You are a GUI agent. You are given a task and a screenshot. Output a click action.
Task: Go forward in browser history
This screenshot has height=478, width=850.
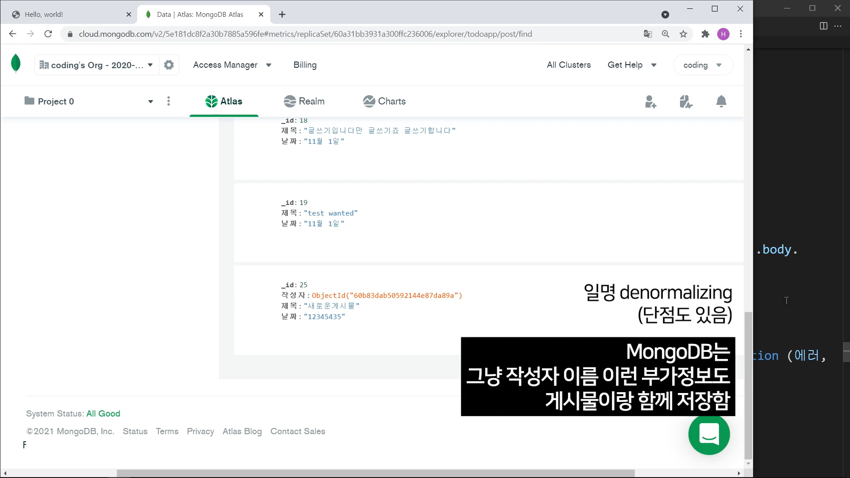point(30,34)
